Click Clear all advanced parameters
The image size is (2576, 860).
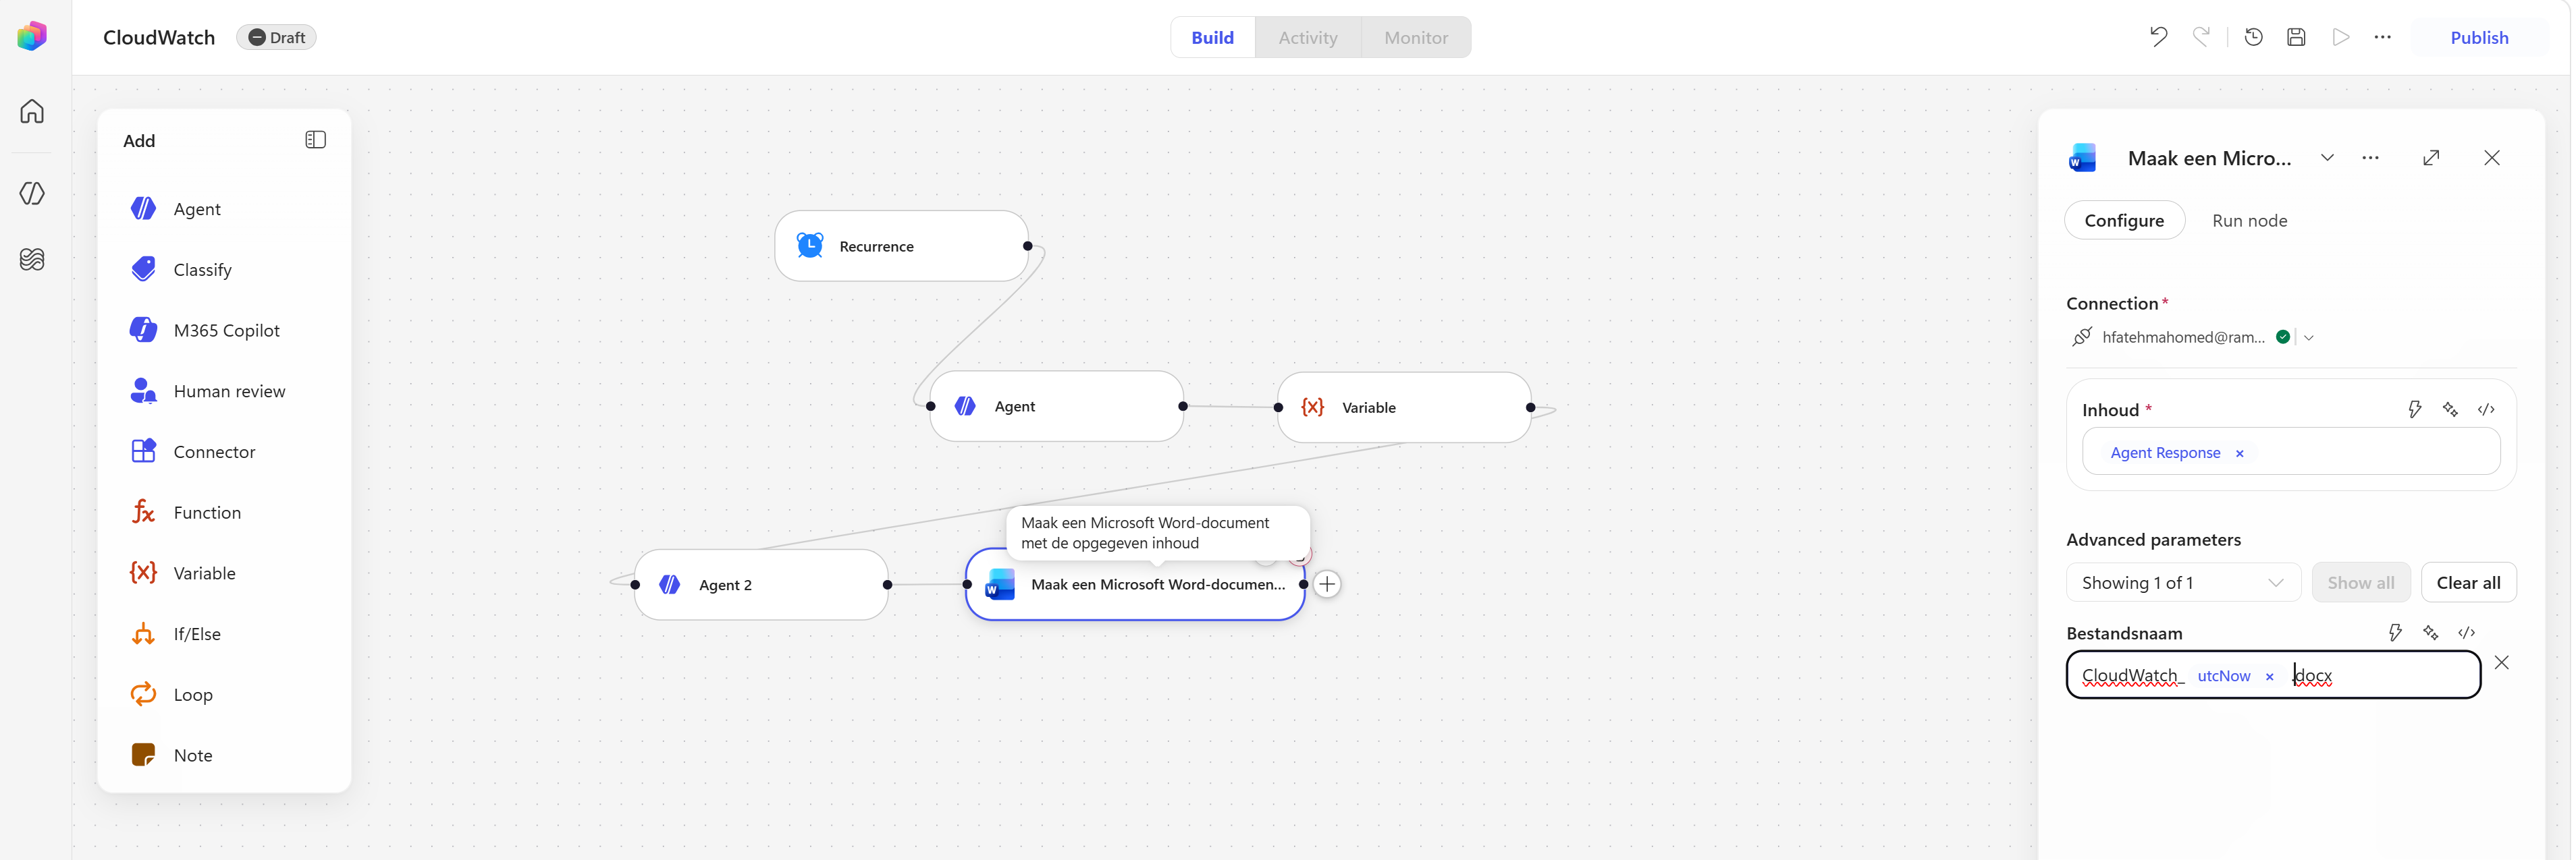[x=2468, y=582]
